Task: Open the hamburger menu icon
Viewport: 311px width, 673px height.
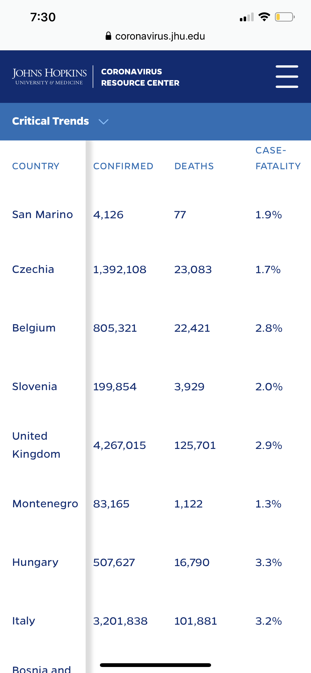Action: 287,76
